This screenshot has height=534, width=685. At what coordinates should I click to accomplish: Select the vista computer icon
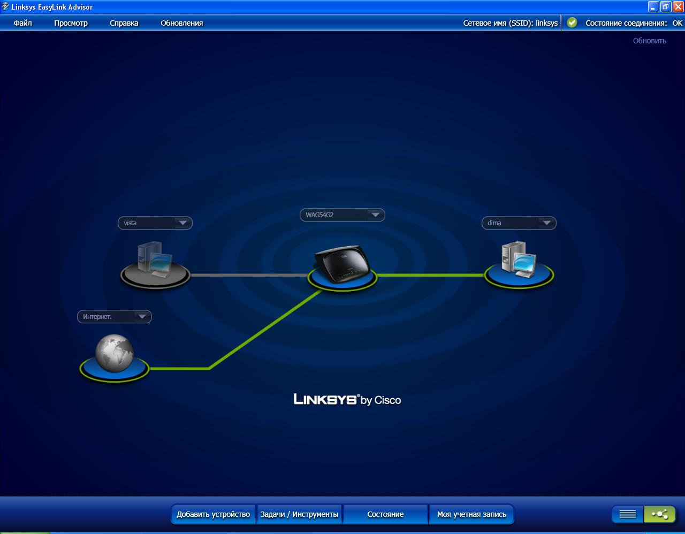[155, 261]
